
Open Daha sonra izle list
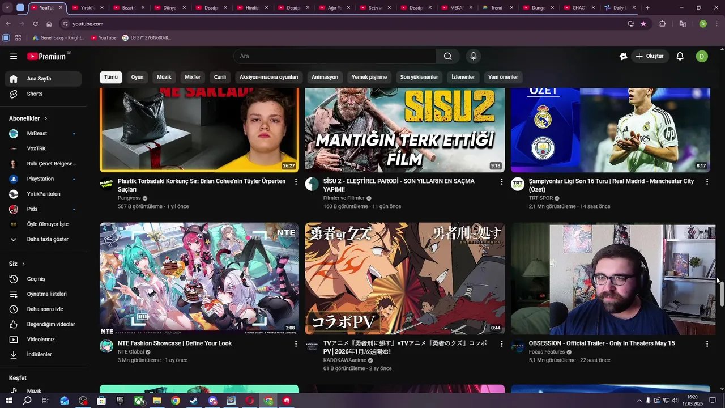(43, 309)
